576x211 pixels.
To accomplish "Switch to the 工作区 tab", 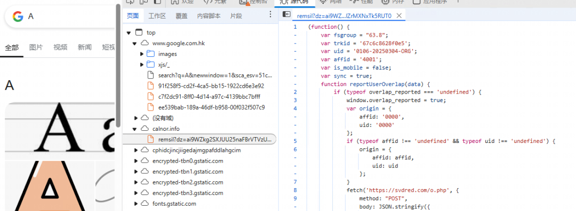I will click(x=157, y=16).
